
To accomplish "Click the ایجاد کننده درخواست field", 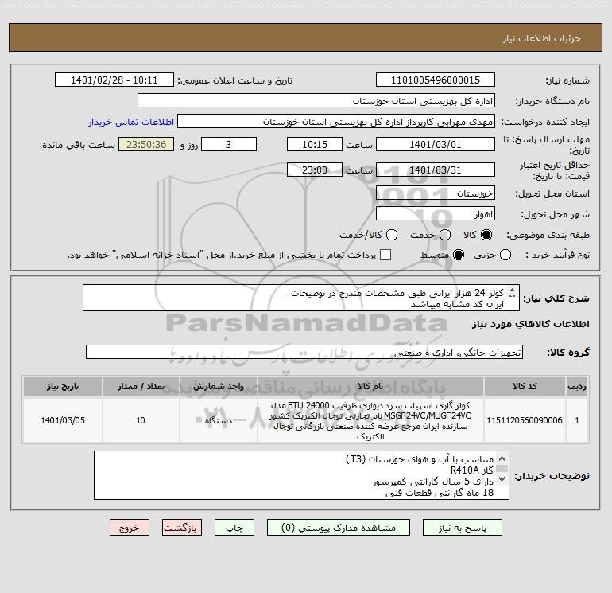I will click(336, 122).
